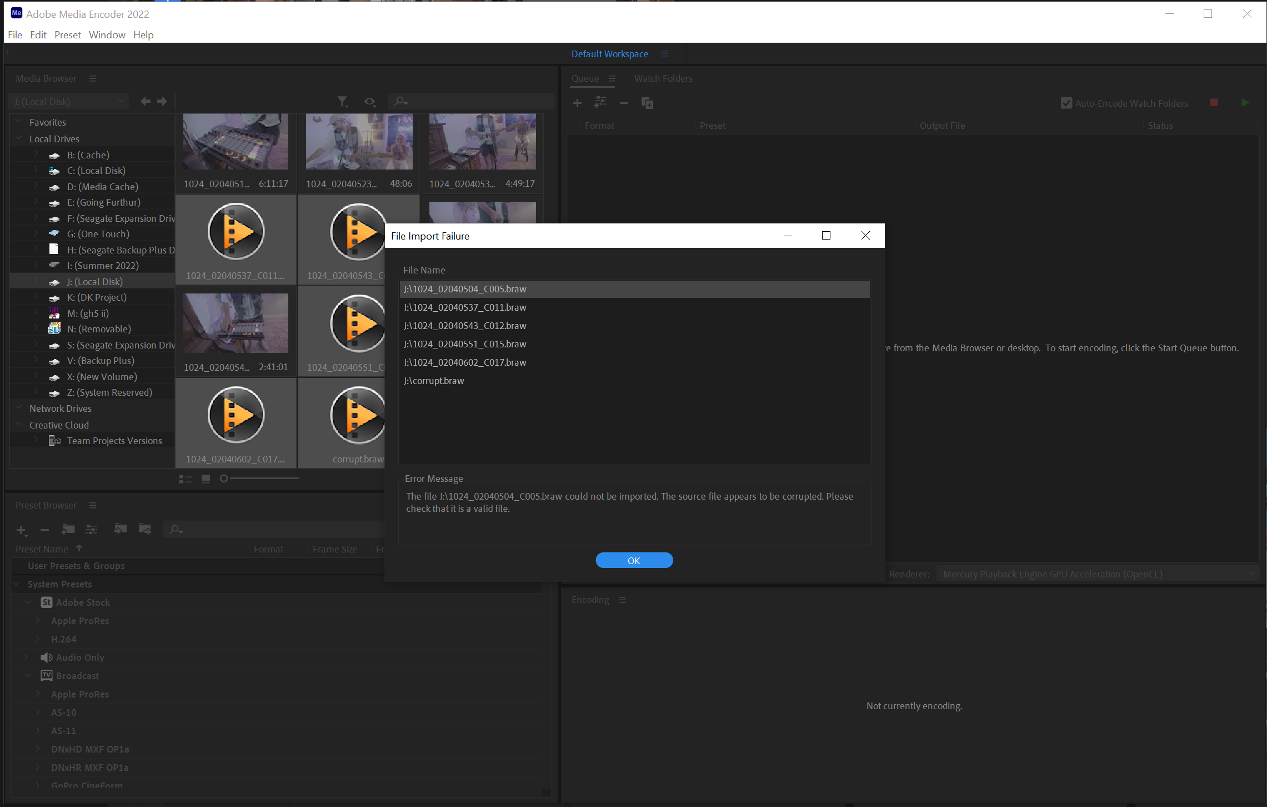Select J:\1024_02040537_C011.braw in failure list

(x=634, y=307)
